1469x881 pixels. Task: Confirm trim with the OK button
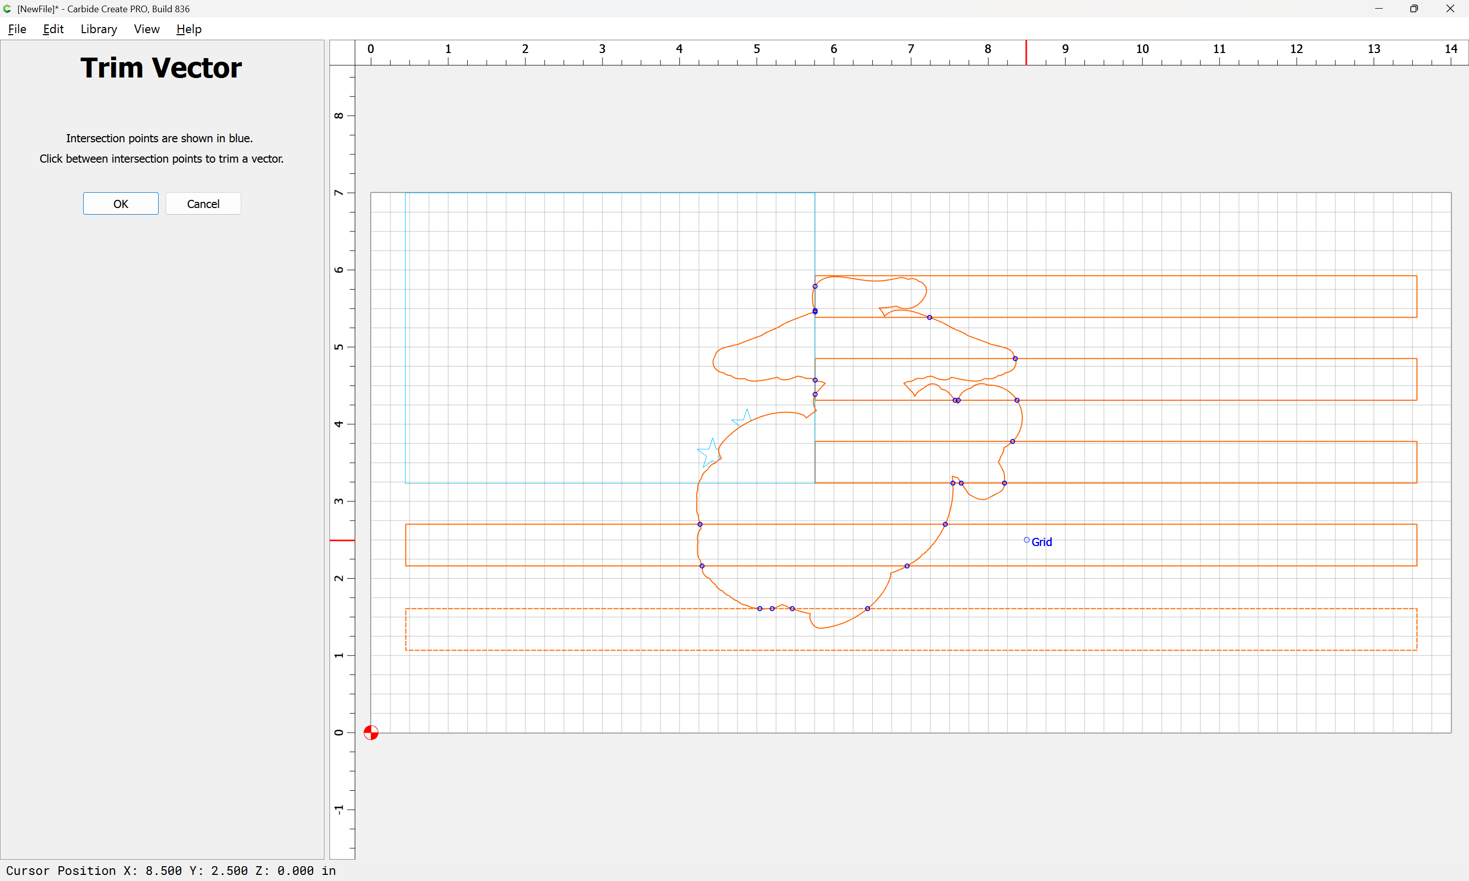coord(120,203)
